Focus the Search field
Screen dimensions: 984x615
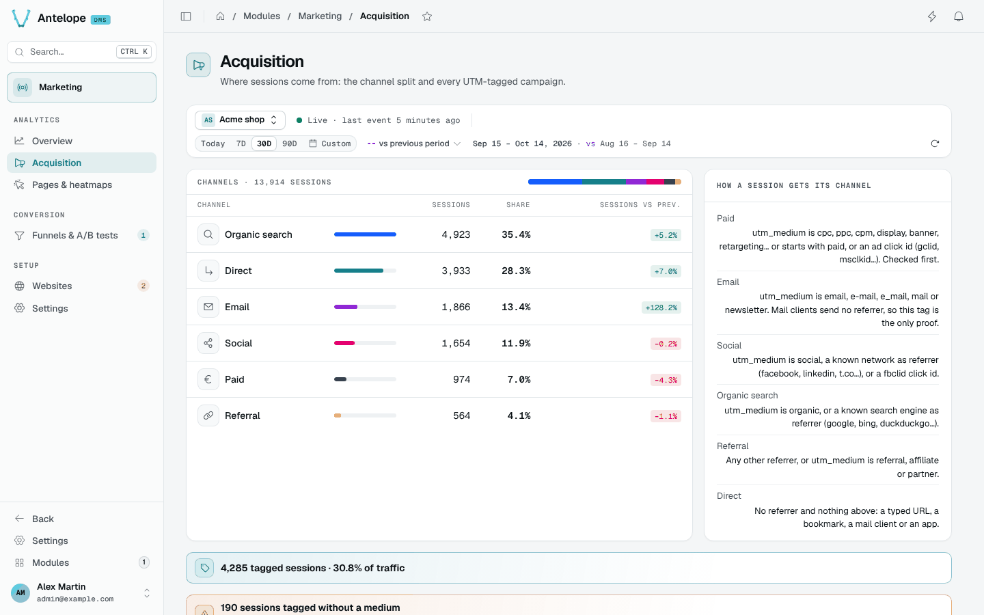(81, 52)
